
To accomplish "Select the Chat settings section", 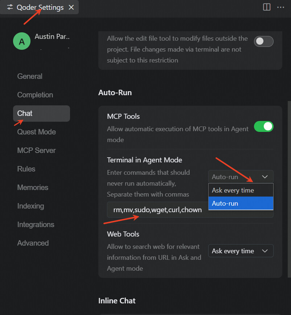I will click(x=25, y=113).
